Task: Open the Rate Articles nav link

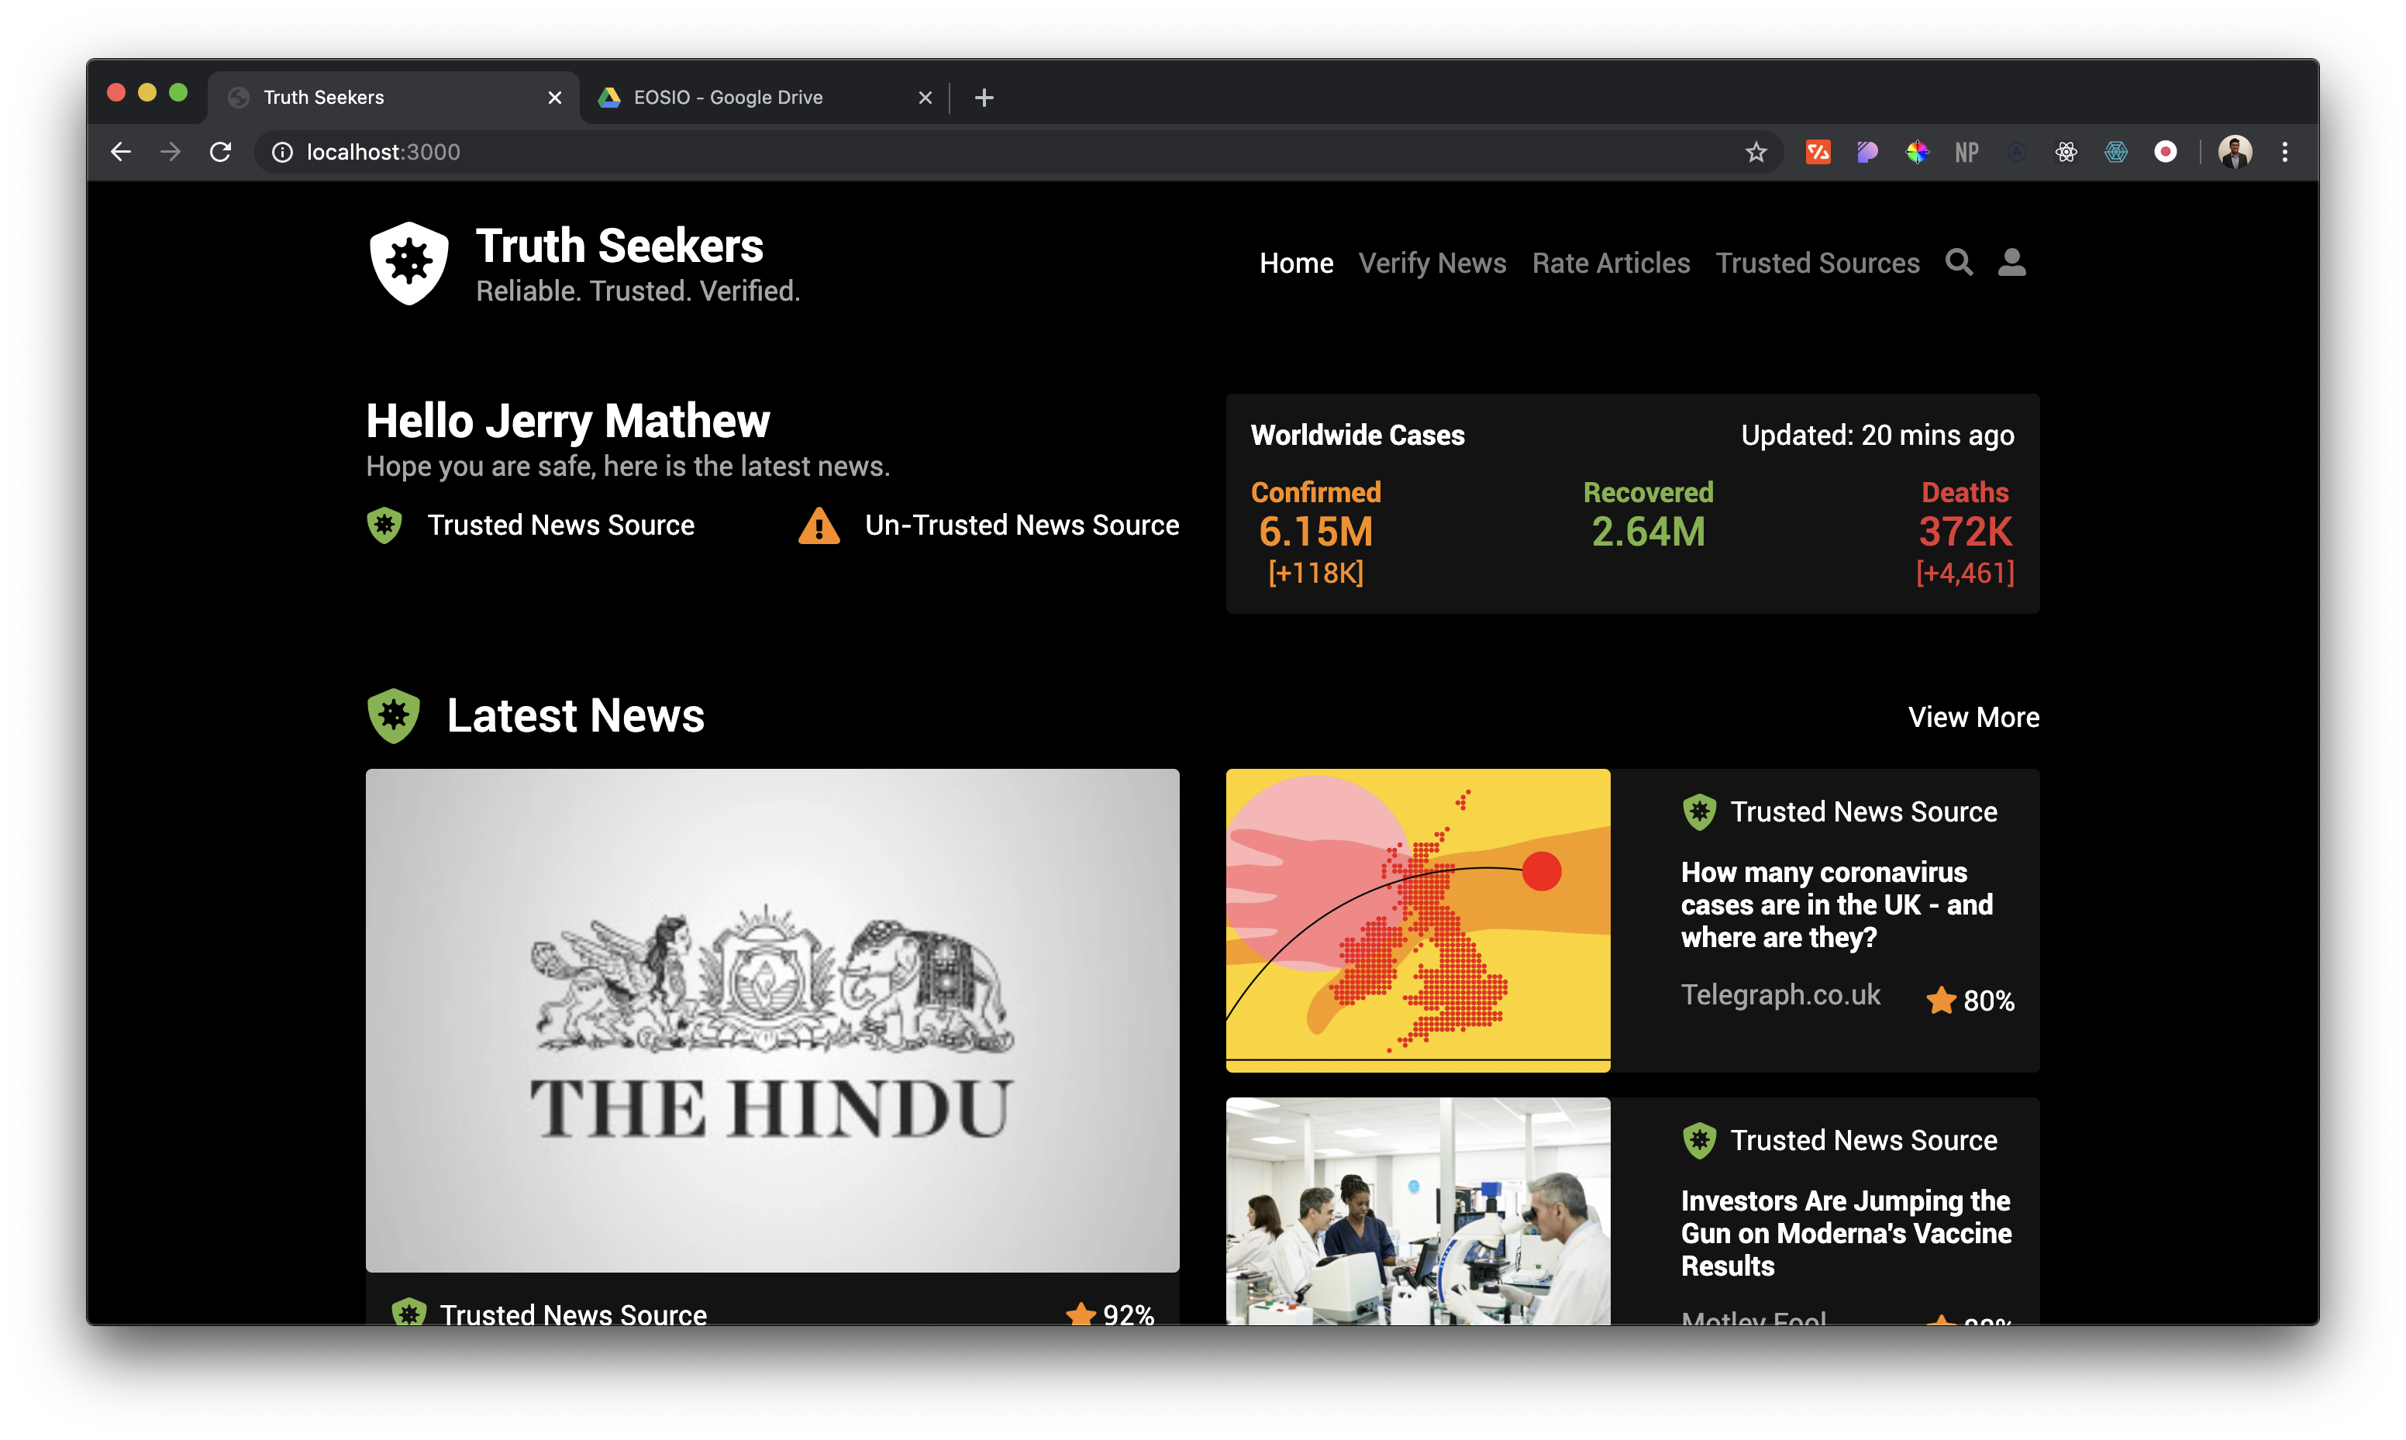Action: 1611,263
